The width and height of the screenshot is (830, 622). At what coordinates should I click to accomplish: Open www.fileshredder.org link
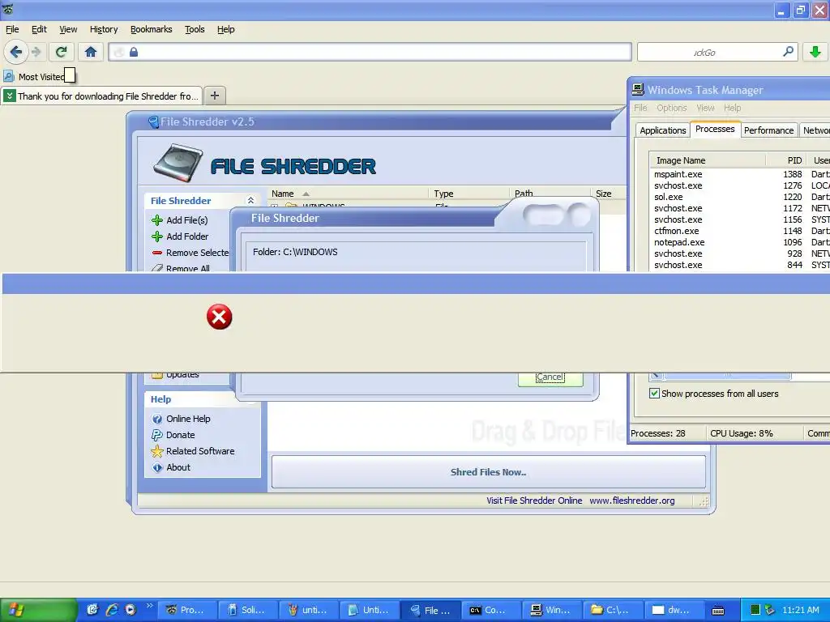(x=632, y=501)
